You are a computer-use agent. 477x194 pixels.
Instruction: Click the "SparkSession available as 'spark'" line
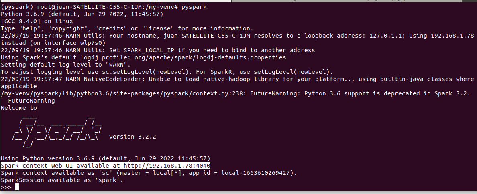[62, 180]
